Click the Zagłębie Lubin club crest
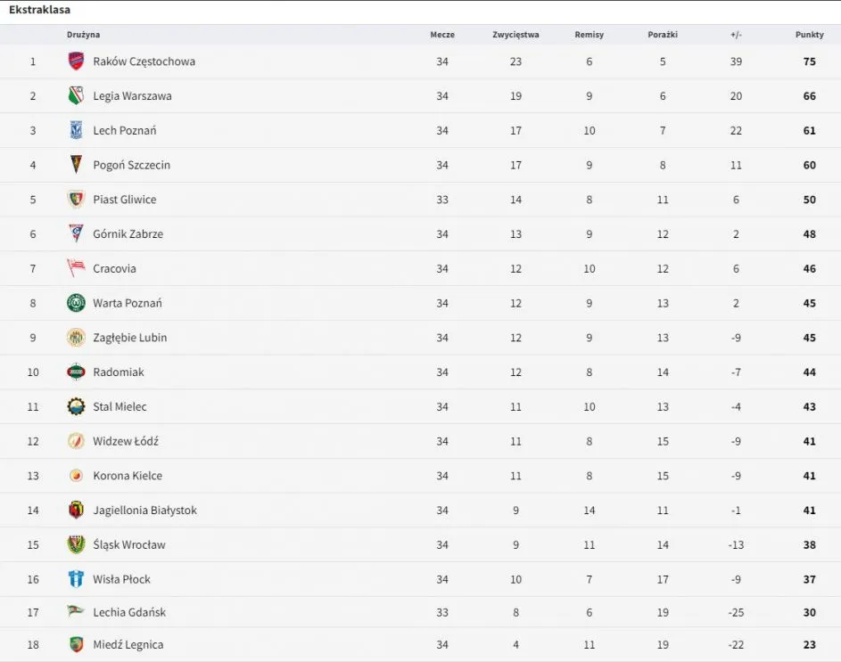841x662 pixels. [76, 338]
